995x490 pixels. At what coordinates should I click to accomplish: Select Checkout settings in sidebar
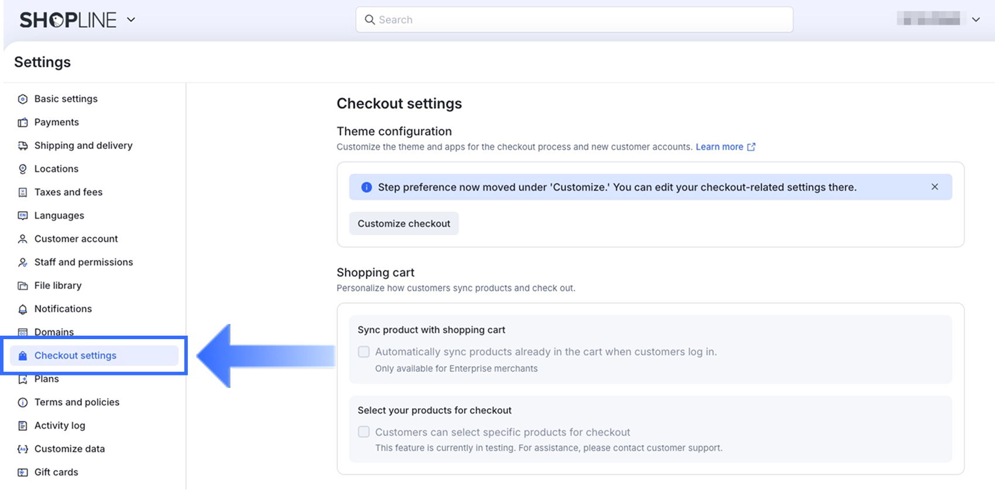75,356
